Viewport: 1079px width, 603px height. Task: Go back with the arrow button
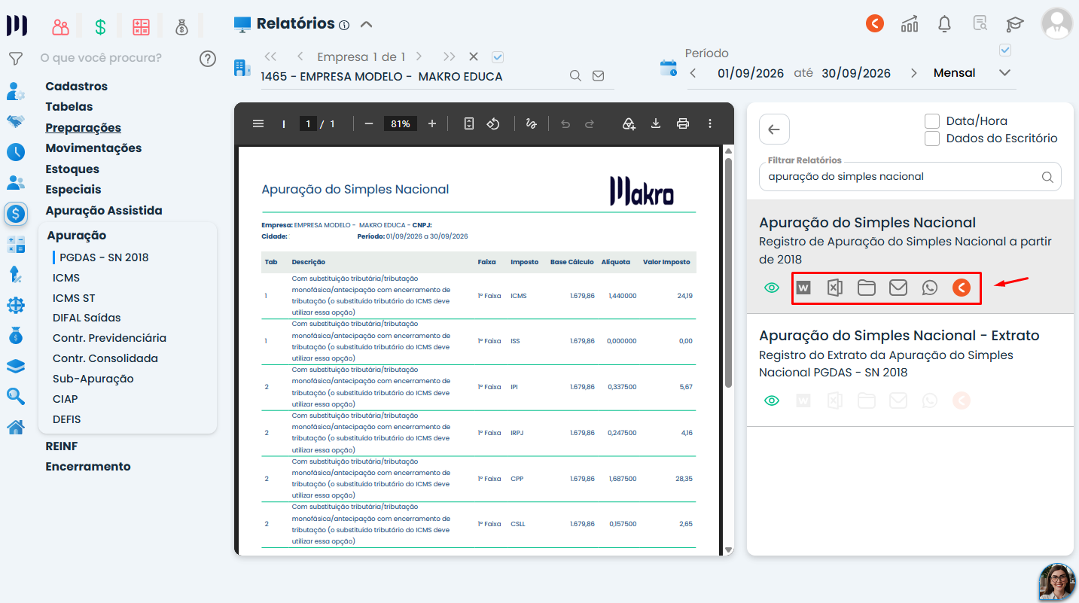click(774, 129)
